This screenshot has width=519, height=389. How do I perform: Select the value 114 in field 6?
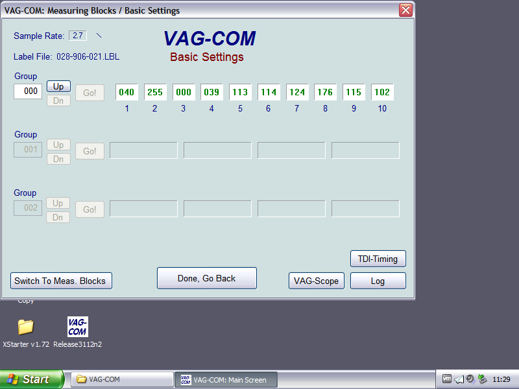pyautogui.click(x=269, y=92)
